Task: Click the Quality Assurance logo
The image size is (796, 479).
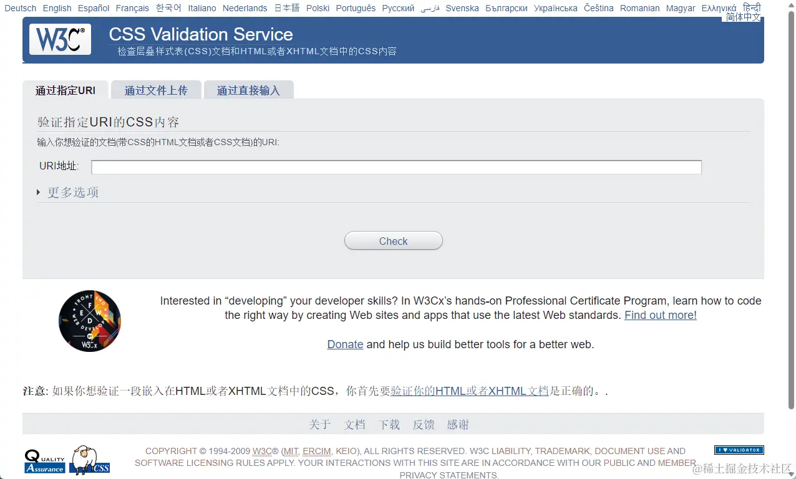Action: pyautogui.click(x=45, y=462)
